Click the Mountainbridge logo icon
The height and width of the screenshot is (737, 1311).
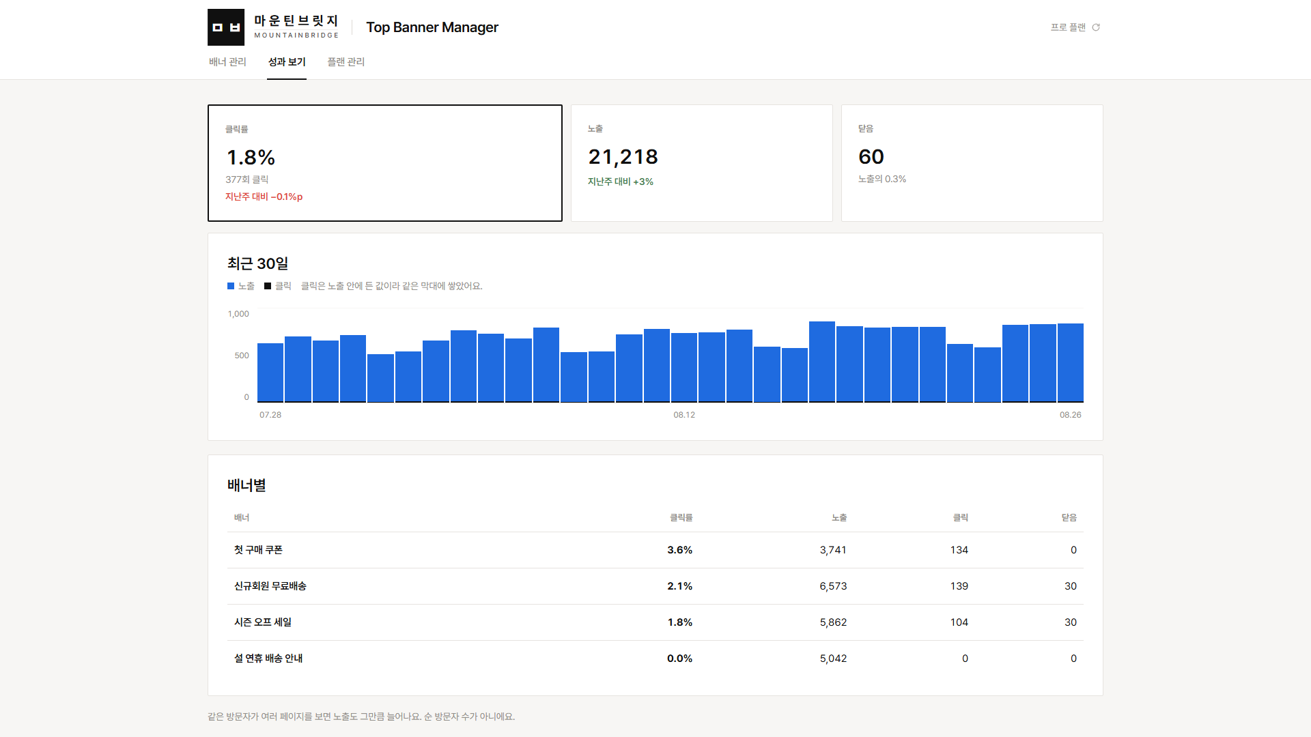[x=226, y=27]
